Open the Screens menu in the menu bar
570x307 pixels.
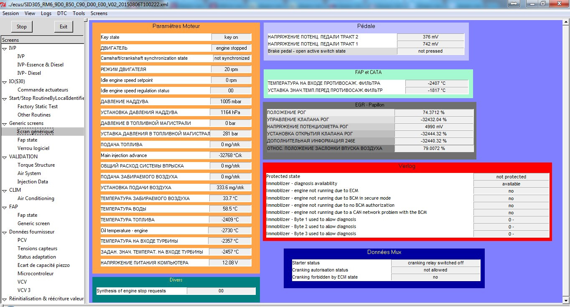tap(99, 13)
